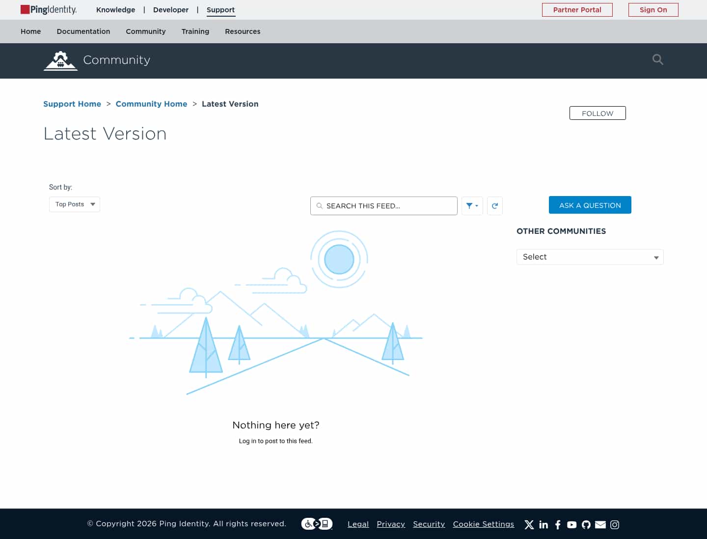707x539 pixels.
Task: Click the FOLLOW button
Action: pyautogui.click(x=598, y=113)
